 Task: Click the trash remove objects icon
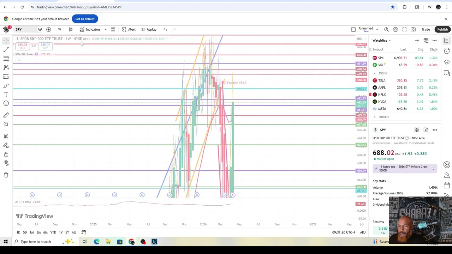click(6, 175)
